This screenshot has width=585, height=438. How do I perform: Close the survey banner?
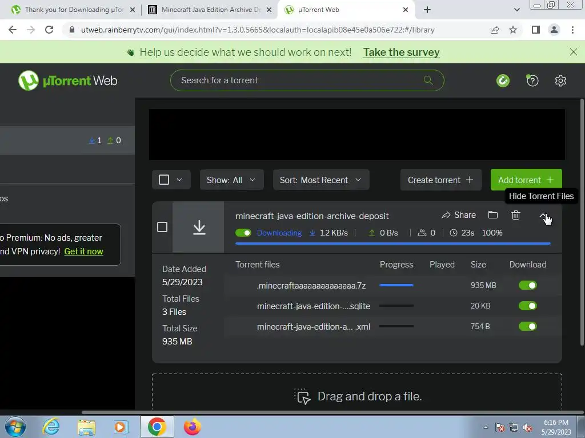coord(574,52)
